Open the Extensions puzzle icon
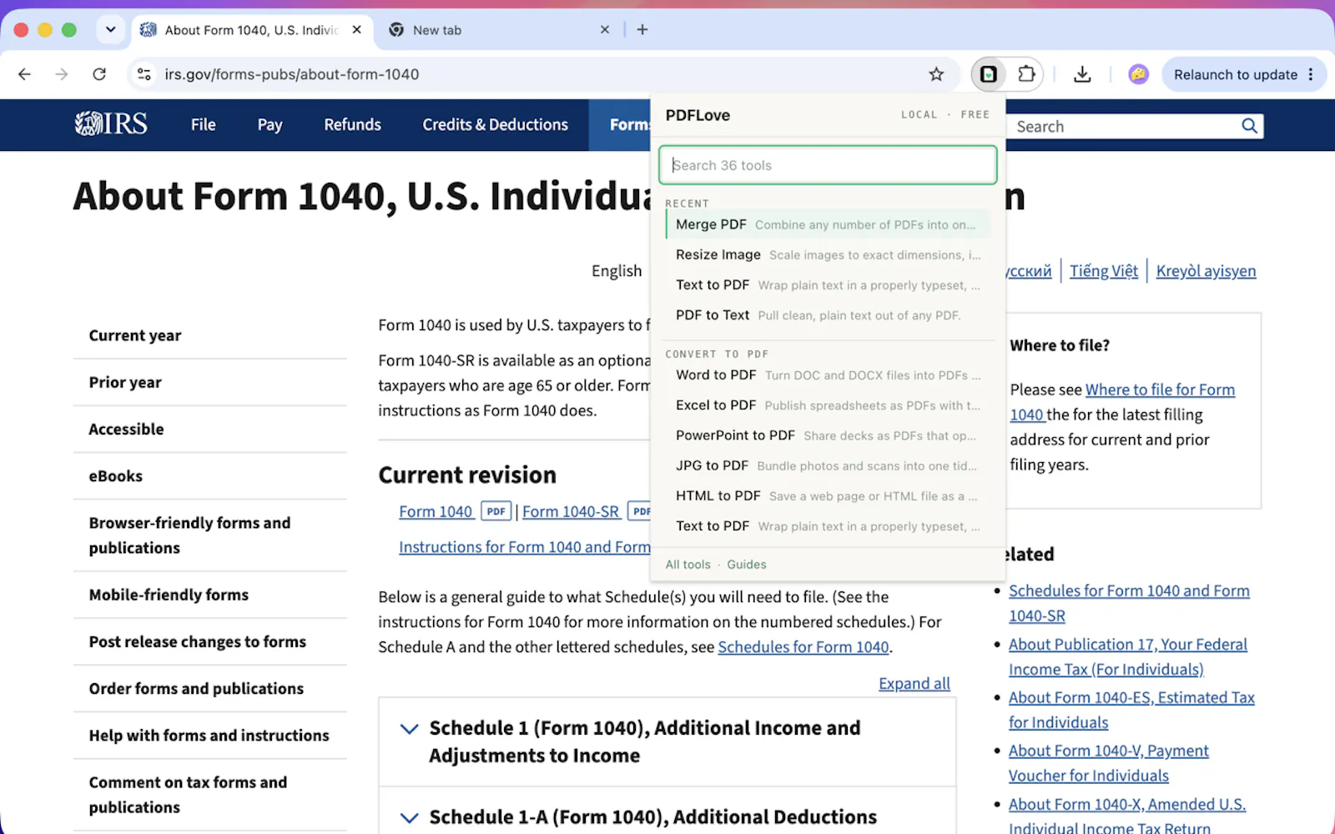Viewport: 1335px width, 834px height. [1027, 74]
